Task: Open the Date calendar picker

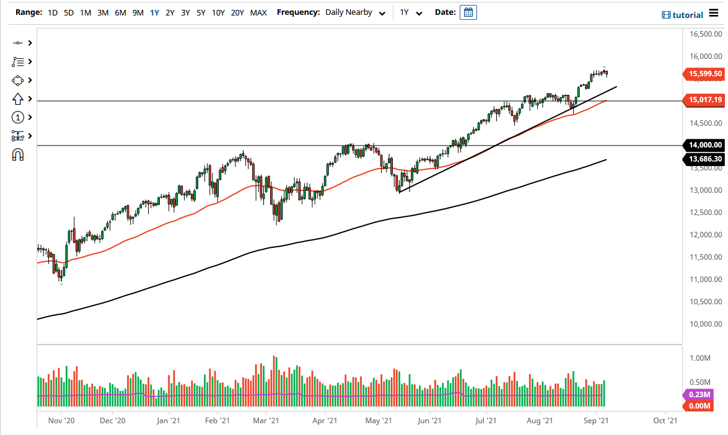Action: [468, 12]
